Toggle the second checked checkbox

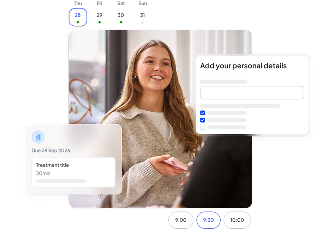(203, 120)
